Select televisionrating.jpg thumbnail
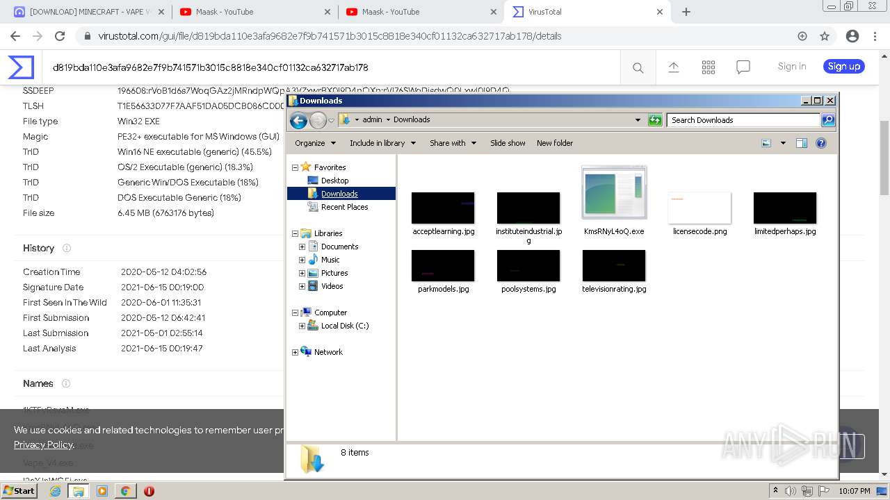 pos(614,265)
